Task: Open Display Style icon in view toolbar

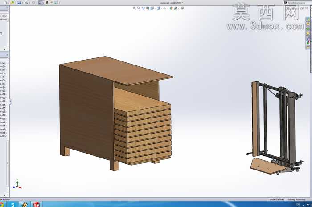Action: pos(158,8)
